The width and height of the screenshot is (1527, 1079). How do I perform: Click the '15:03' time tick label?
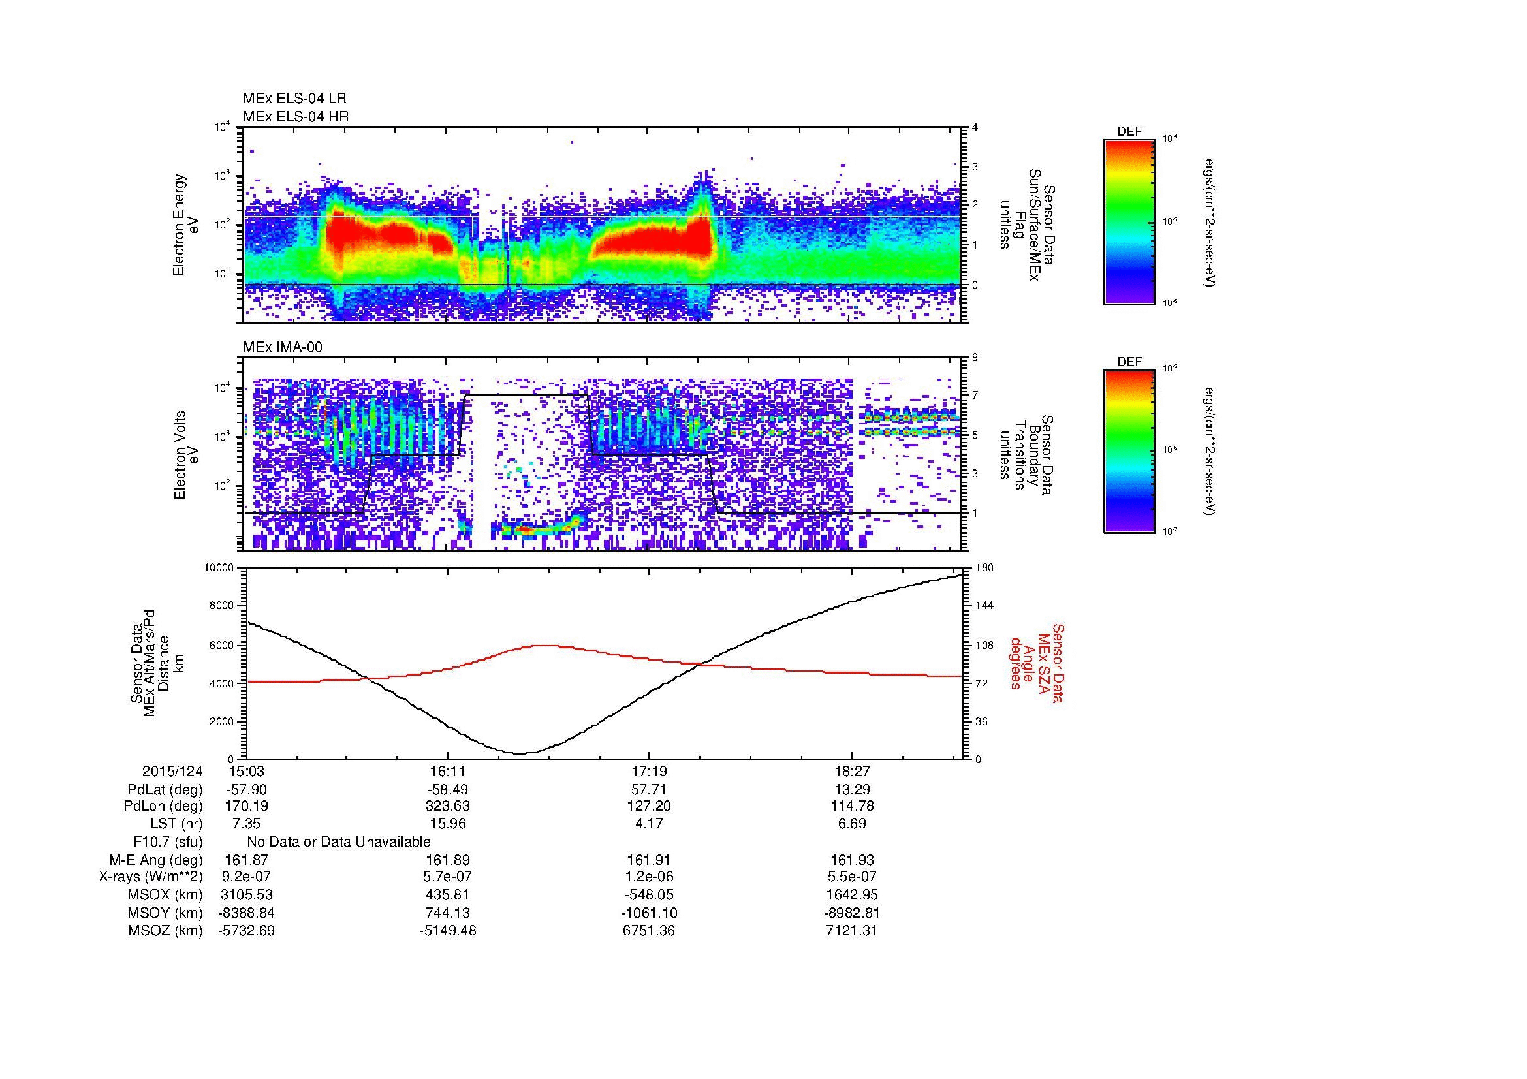coord(246,771)
